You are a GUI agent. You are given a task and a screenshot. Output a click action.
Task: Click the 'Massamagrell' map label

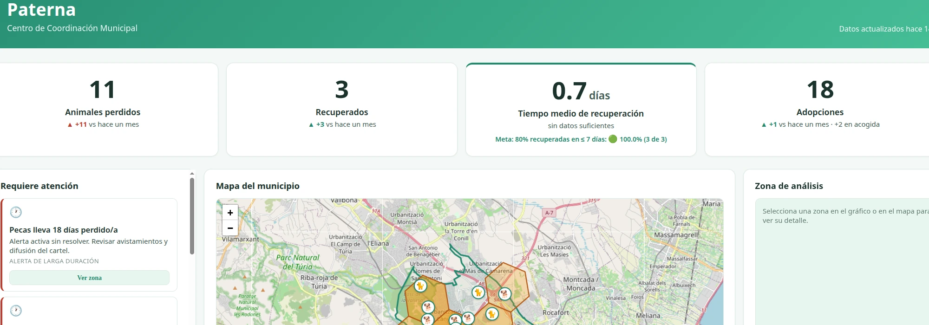[x=676, y=235]
